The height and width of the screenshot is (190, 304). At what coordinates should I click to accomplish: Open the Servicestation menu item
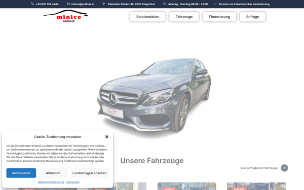click(148, 17)
